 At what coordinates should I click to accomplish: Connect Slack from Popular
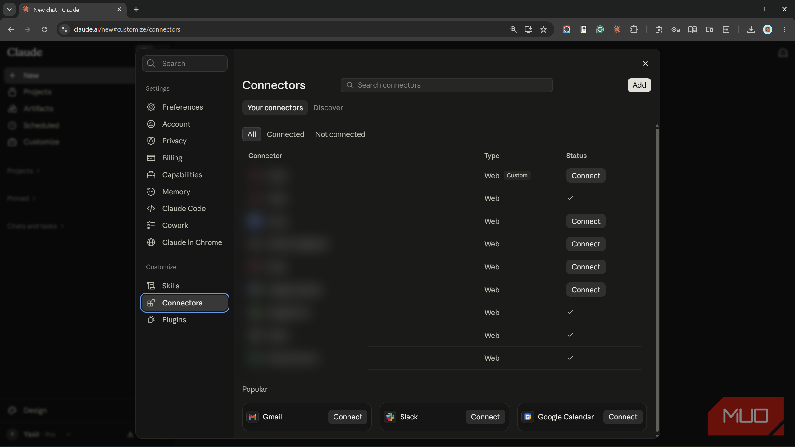pyautogui.click(x=485, y=417)
